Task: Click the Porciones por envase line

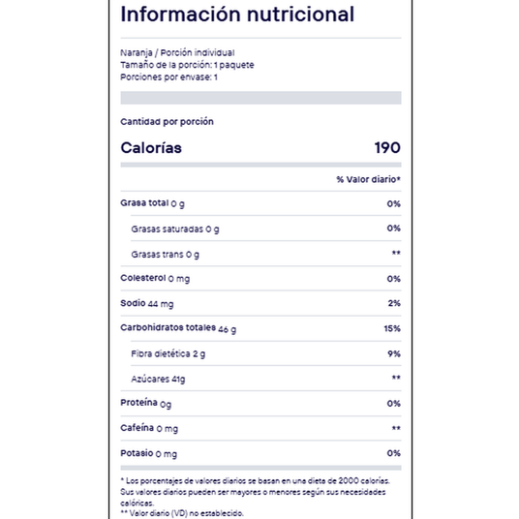Action: (x=168, y=77)
